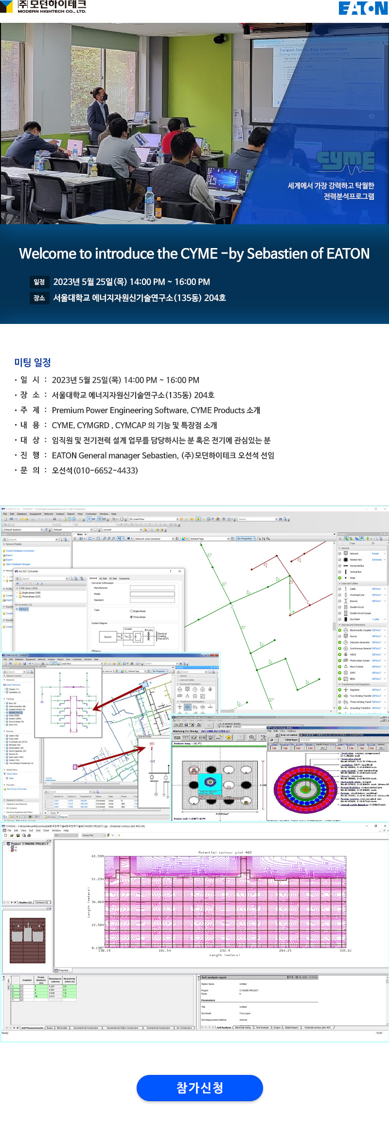Click the Create Database Connection link
The width and height of the screenshot is (389, 1143).
20,551
